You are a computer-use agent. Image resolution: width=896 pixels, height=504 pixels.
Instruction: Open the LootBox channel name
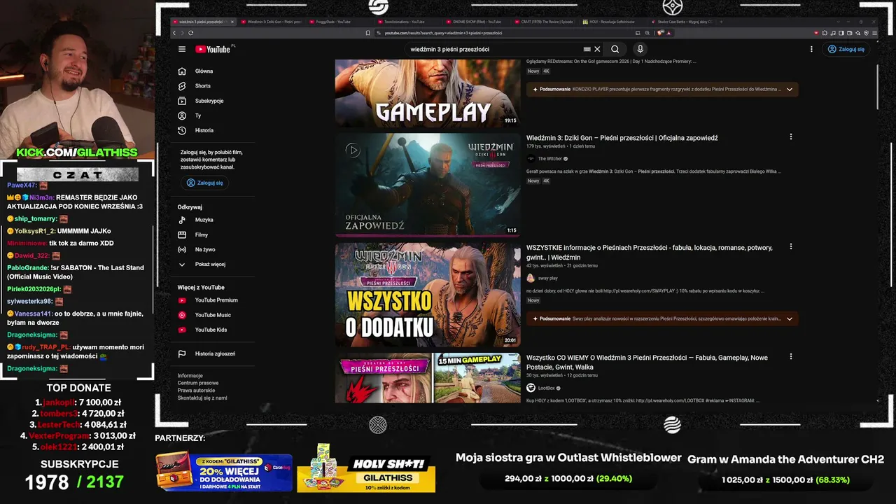point(547,388)
